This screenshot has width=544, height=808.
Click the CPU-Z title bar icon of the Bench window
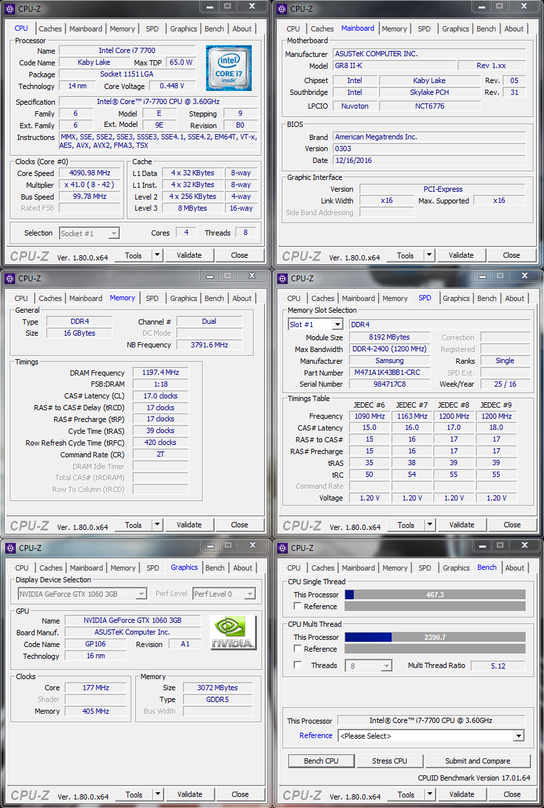coord(282,548)
